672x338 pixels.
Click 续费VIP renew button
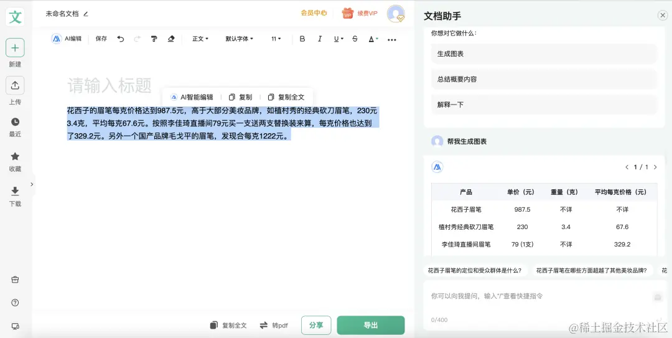360,13
